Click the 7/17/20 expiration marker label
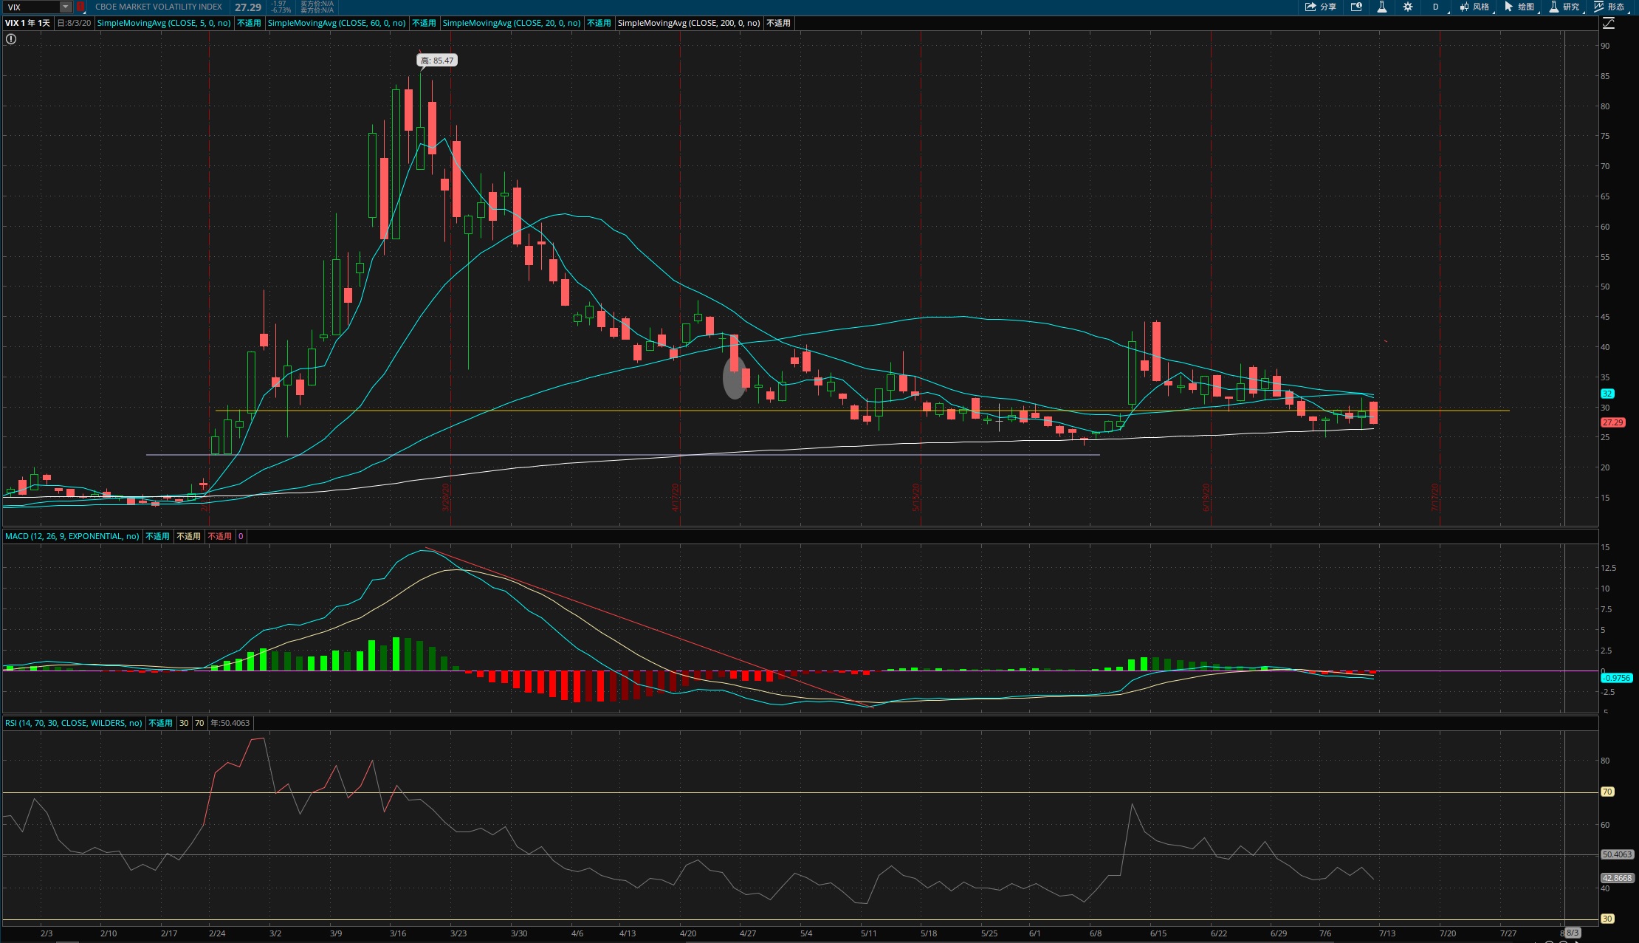The width and height of the screenshot is (1639, 943). pos(1435,497)
